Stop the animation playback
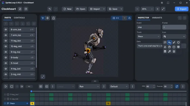Viewport: 190px width, 106px height. coord(12,86)
